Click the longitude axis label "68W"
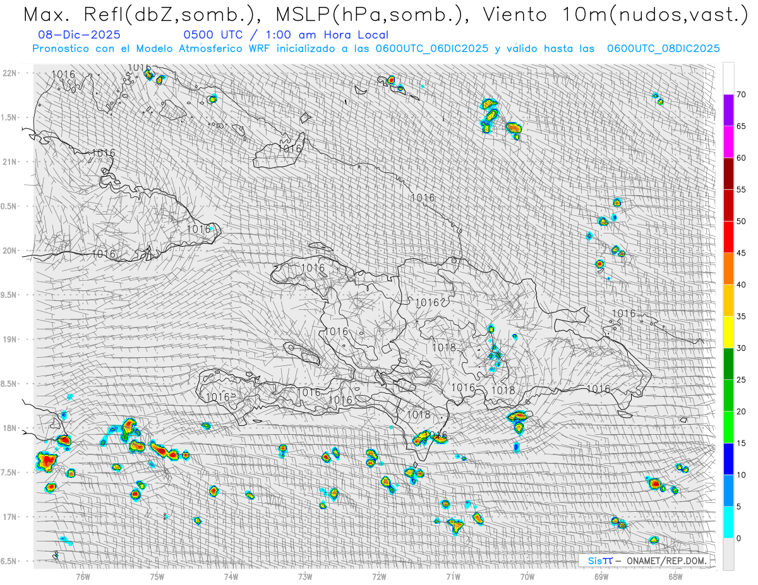Image resolution: width=758 pixels, height=585 pixels. (x=675, y=576)
